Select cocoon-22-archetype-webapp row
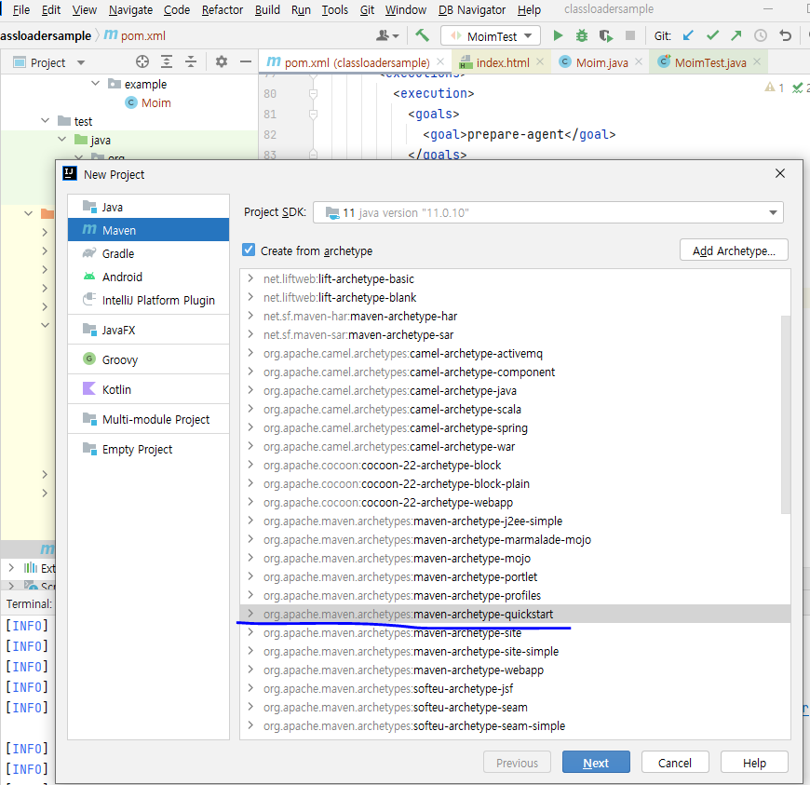Screen dimensions: 810x785 (515, 502)
